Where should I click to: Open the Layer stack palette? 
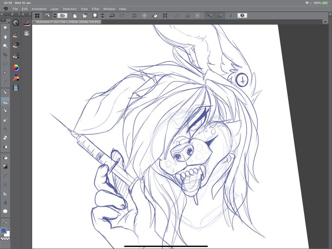(x=27, y=33)
